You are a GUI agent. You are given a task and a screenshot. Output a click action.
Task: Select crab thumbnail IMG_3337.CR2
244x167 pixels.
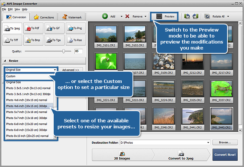[x=221, y=91]
